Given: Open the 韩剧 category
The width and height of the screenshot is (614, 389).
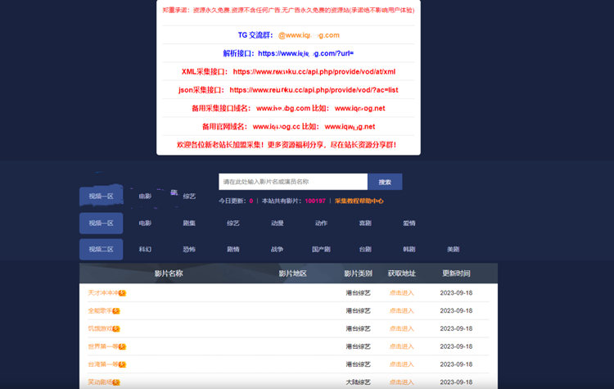Looking at the screenshot, I should click(409, 249).
